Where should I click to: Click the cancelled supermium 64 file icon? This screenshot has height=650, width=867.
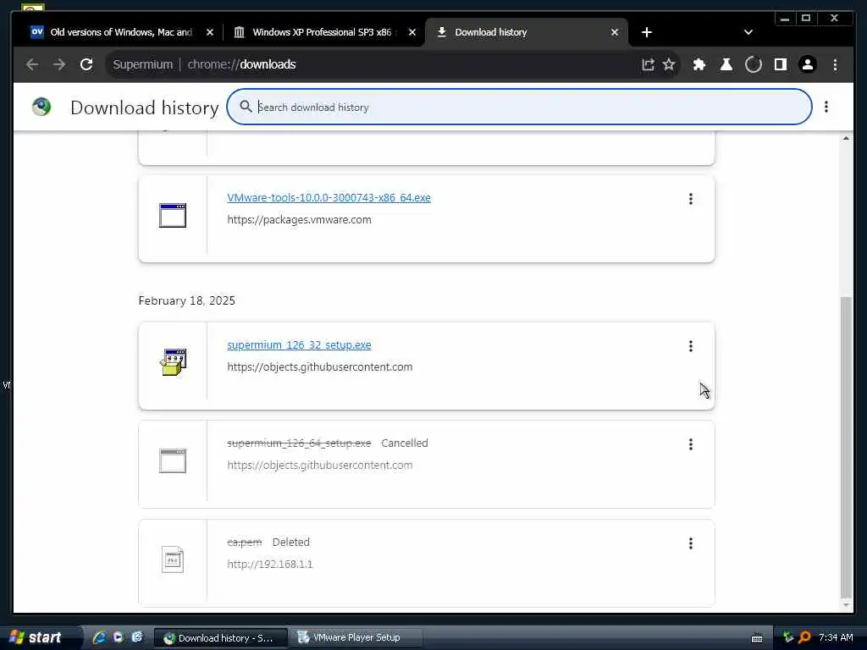tap(173, 461)
